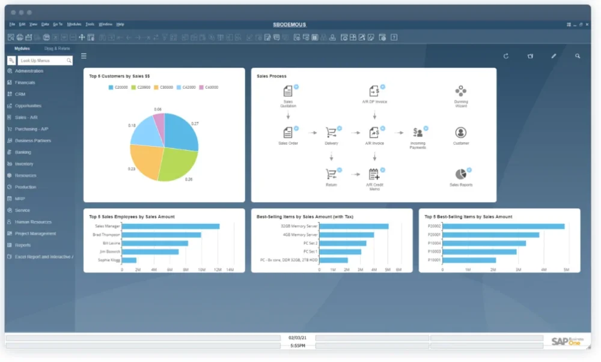The width and height of the screenshot is (601, 362).
Task: Click the A/R Credit Memo icon
Action: pyautogui.click(x=374, y=174)
